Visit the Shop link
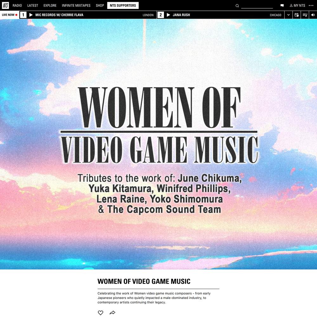 (x=100, y=5)
